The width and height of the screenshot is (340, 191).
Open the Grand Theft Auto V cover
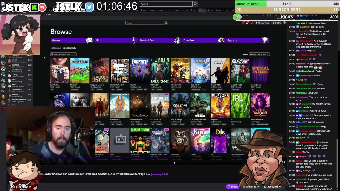tap(120, 71)
